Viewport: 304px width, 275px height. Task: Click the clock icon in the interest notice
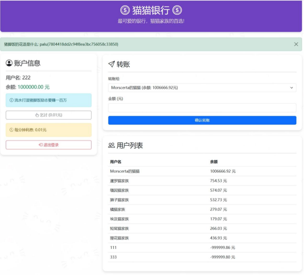click(x=11, y=130)
